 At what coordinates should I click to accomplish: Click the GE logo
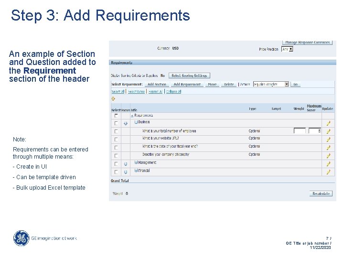(21, 238)
